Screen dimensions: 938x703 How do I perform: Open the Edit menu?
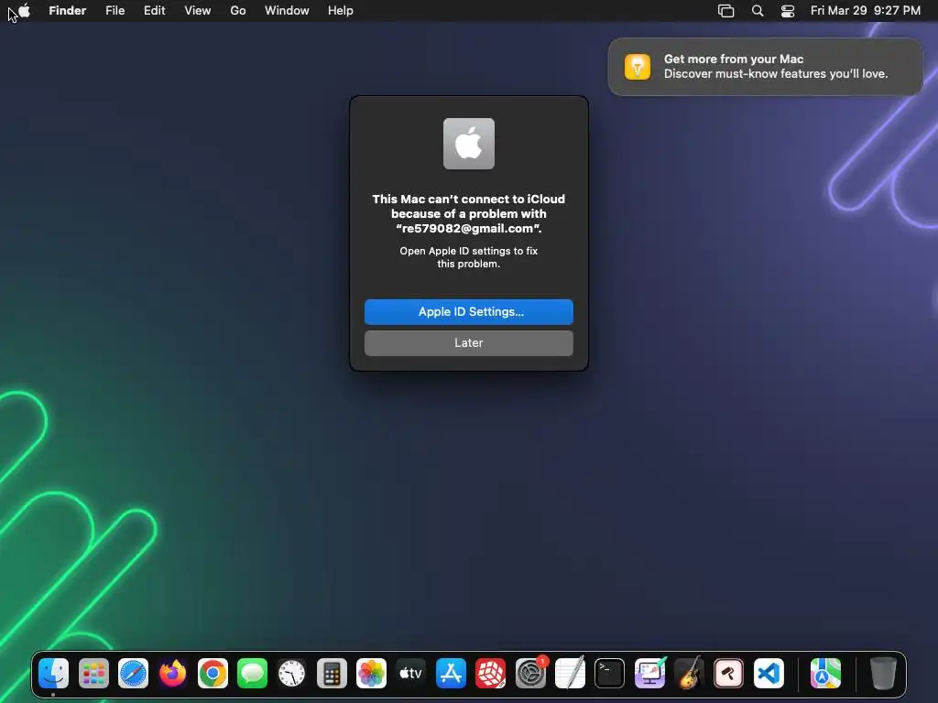click(x=154, y=11)
